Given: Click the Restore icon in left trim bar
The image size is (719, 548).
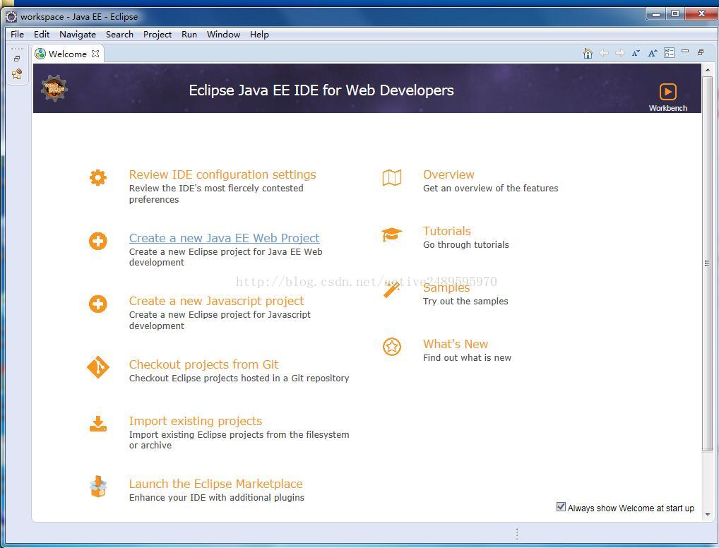Looking at the screenshot, I should coord(17,59).
